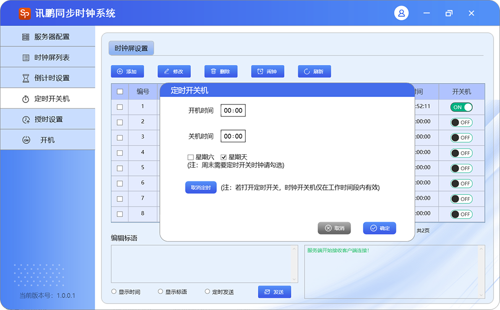Minimize the application window

(426, 14)
